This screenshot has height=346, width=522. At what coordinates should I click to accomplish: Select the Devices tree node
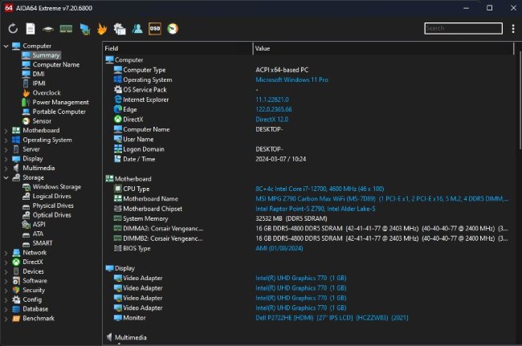tap(33, 271)
